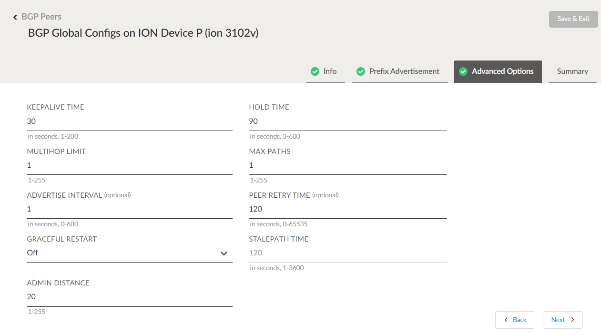
Task: Focus the Hold Time field
Action: point(347,121)
